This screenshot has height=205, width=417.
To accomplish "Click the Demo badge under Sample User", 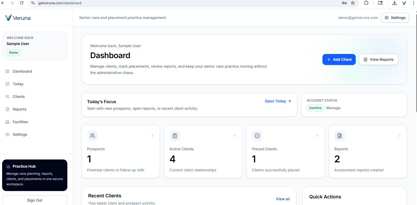I will 14,53.
